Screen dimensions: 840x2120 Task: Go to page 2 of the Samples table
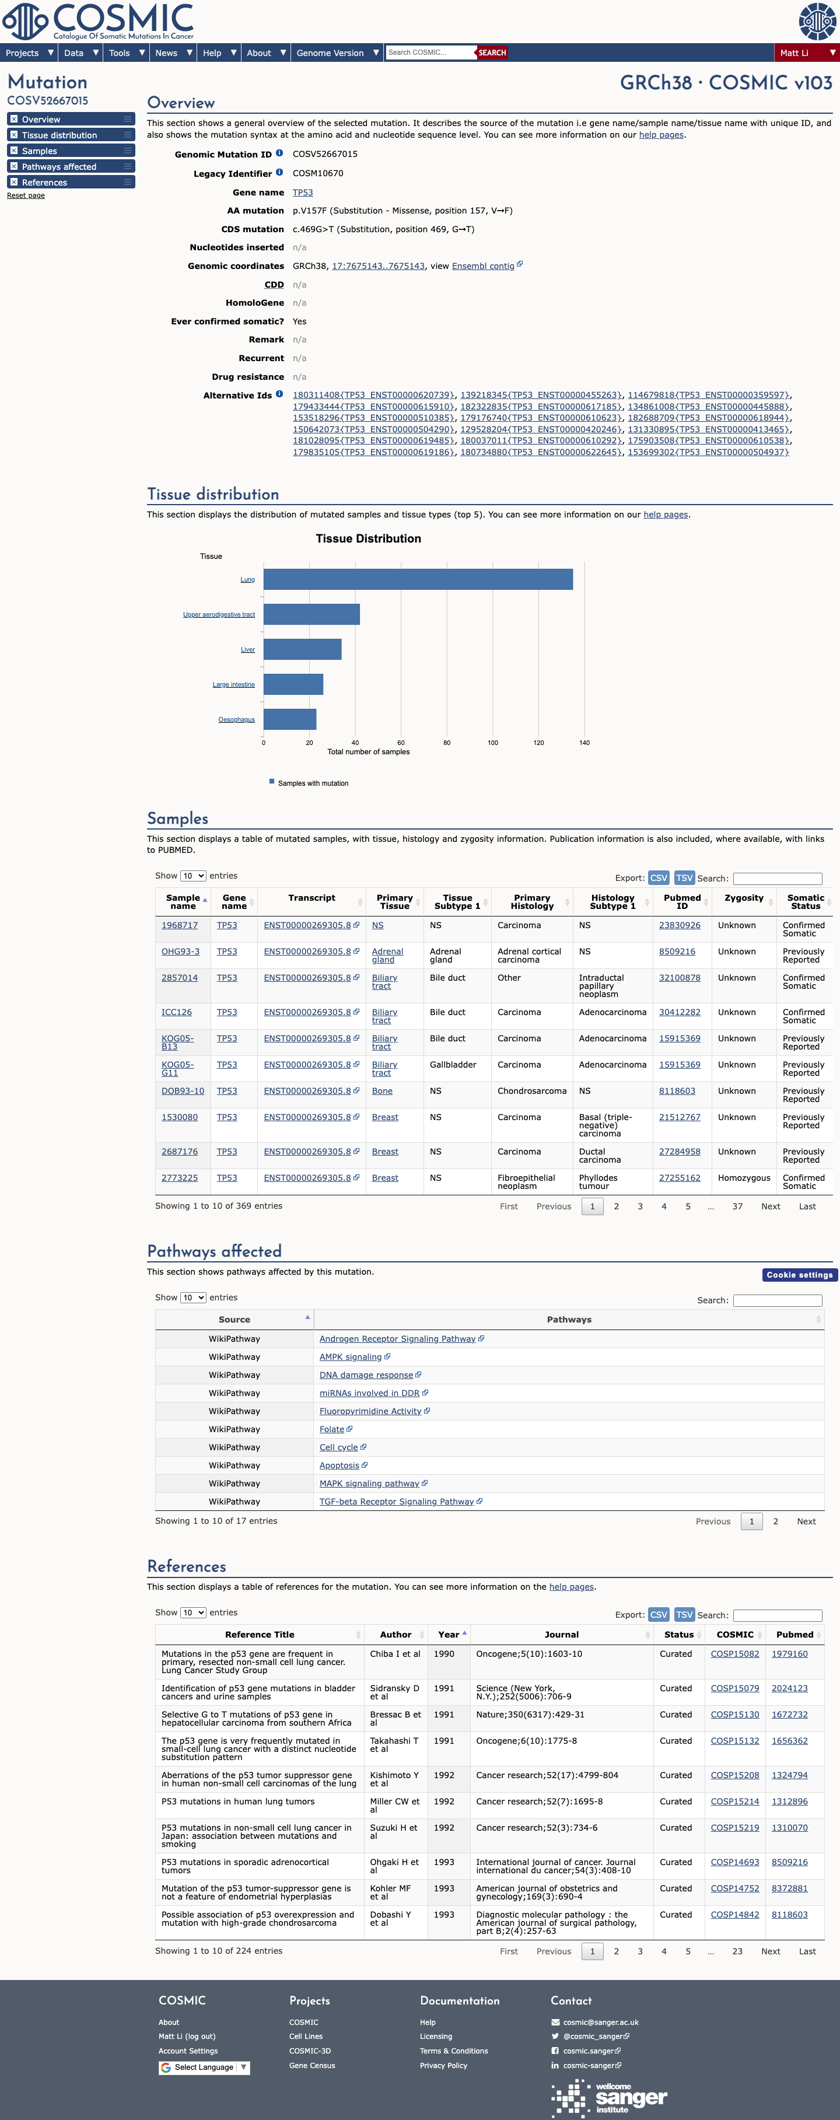(616, 1206)
